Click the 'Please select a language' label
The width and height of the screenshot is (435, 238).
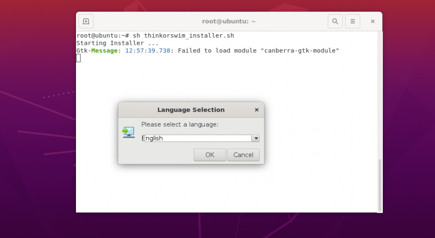pos(180,124)
